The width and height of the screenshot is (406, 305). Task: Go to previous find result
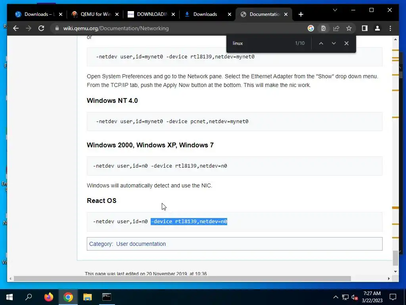321,43
